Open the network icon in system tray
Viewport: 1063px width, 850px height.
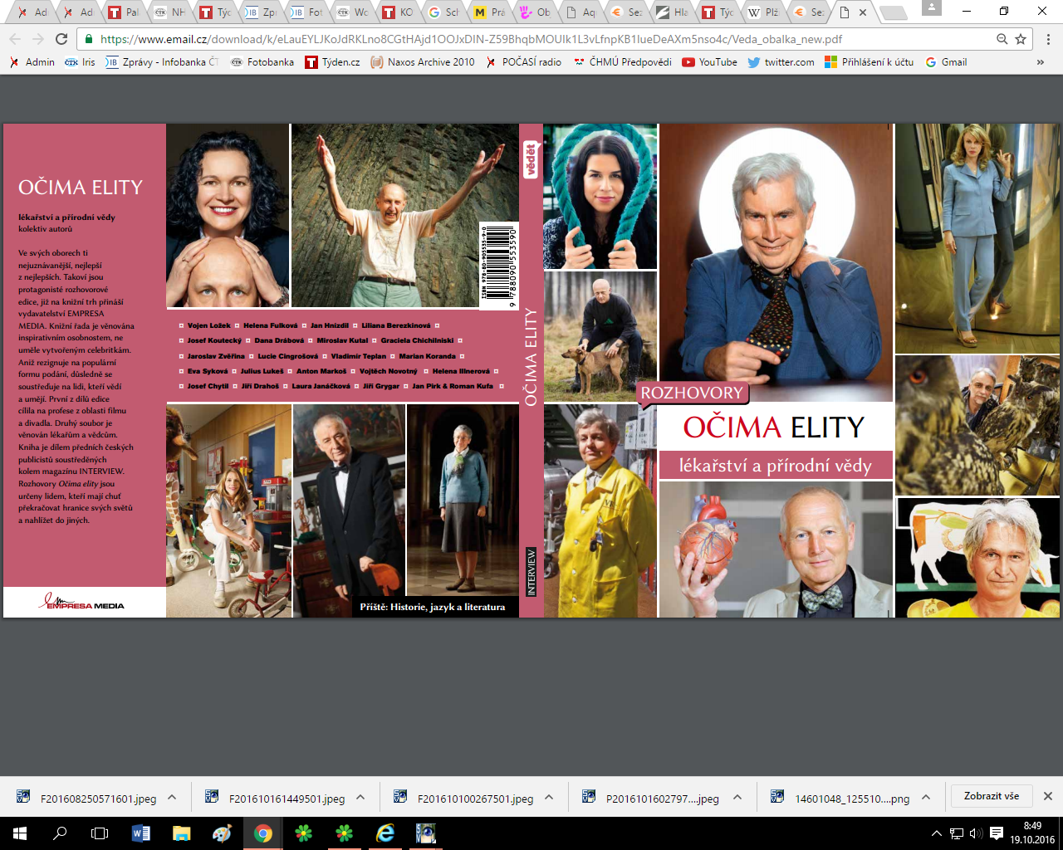957,833
